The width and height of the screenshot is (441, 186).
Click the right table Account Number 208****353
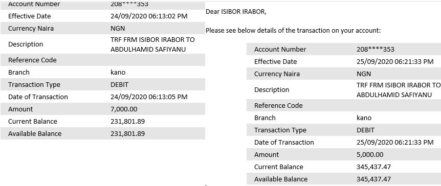[x=376, y=50]
